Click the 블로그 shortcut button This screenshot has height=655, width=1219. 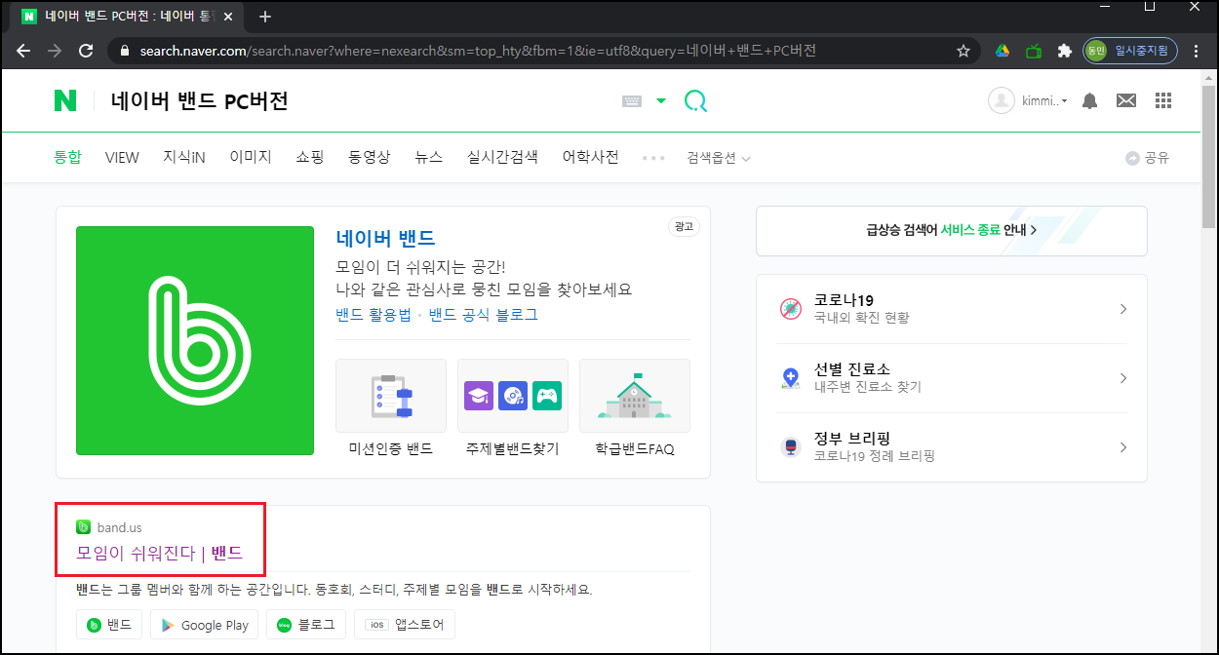coord(305,625)
